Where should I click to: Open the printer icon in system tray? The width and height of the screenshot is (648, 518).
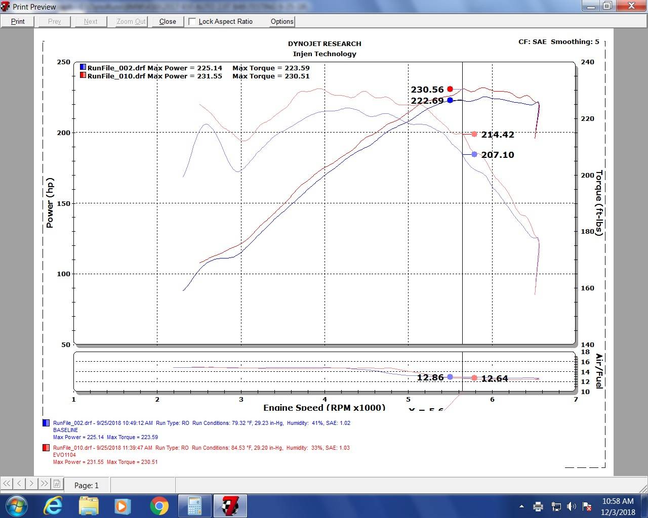pyautogui.click(x=538, y=506)
